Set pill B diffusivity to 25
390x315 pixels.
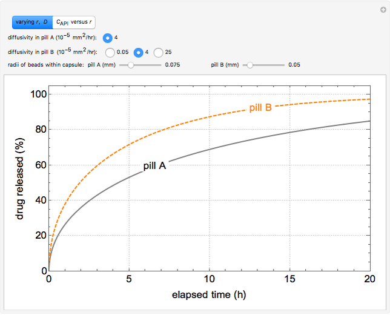click(x=158, y=52)
